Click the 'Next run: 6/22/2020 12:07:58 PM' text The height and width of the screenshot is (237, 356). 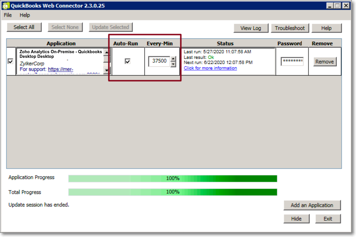coord(218,63)
